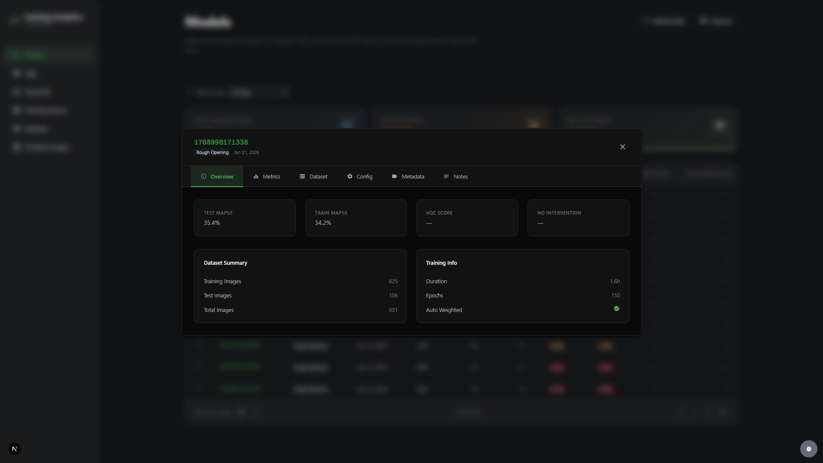Open the Config tab
This screenshot has height=463, width=823.
tap(360, 176)
